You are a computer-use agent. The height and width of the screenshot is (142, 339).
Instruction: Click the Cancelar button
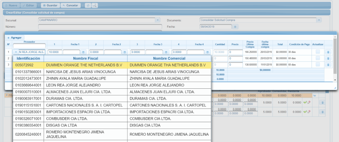coord(71,5)
